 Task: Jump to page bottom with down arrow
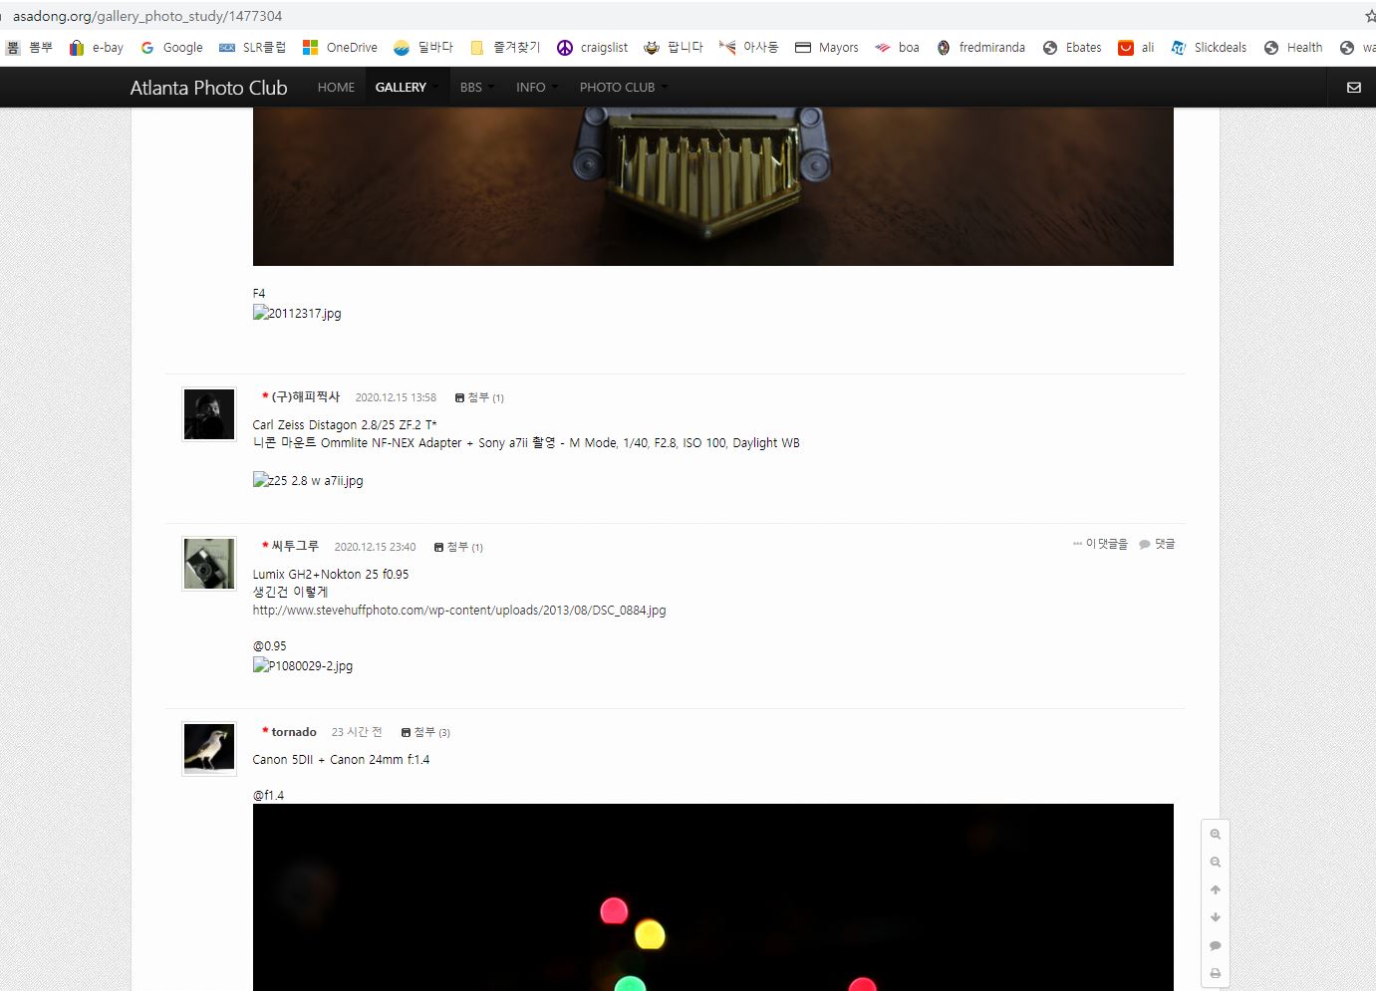pos(1215,917)
